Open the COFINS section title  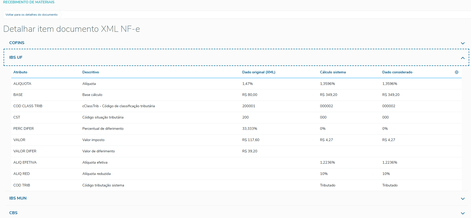(17, 43)
